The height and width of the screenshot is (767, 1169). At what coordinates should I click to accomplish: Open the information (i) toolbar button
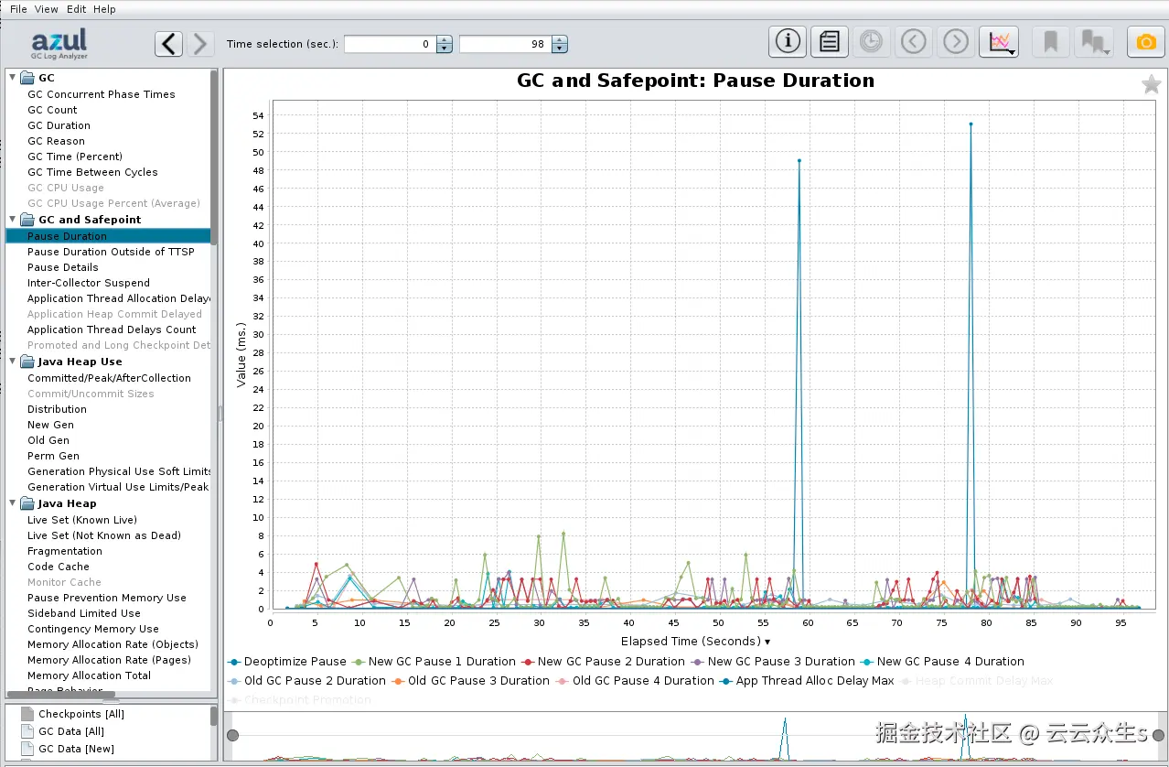[x=788, y=41]
